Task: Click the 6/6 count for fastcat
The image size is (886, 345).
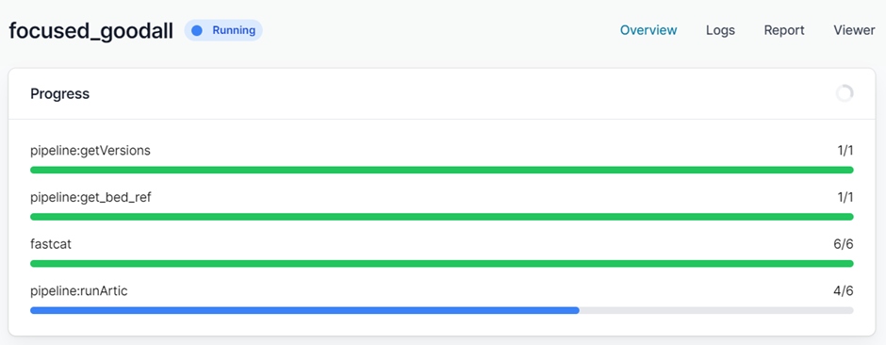Action: click(x=843, y=244)
